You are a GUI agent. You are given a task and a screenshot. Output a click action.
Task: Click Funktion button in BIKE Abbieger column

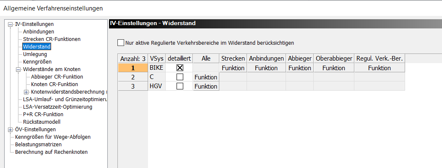[299, 68]
